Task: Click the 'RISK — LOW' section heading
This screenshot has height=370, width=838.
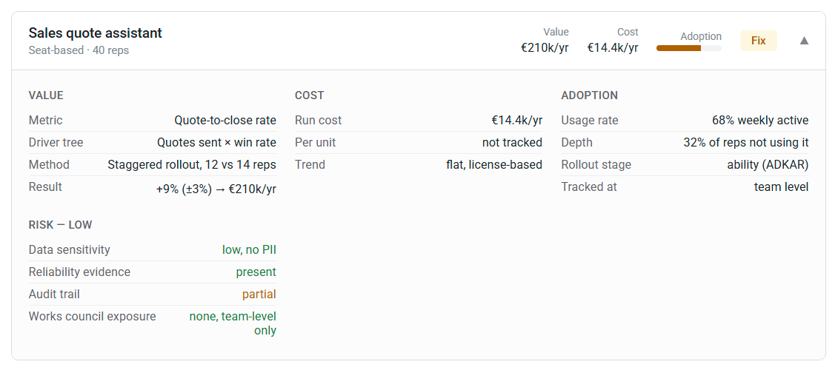Action: click(x=61, y=225)
